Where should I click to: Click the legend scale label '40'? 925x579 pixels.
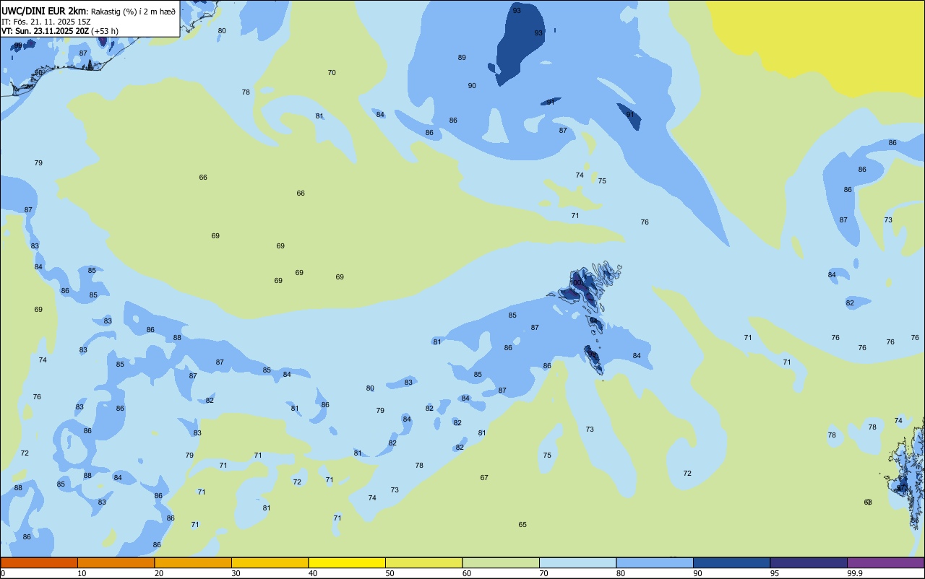point(313,573)
